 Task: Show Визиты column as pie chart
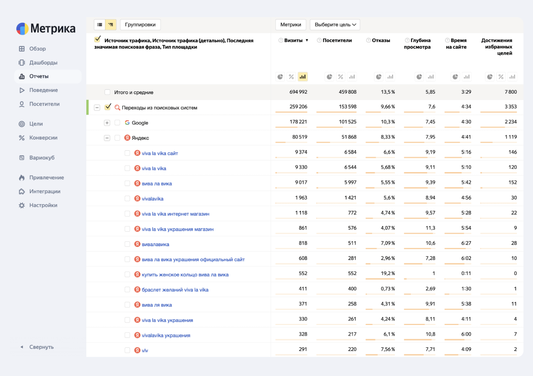click(x=280, y=77)
